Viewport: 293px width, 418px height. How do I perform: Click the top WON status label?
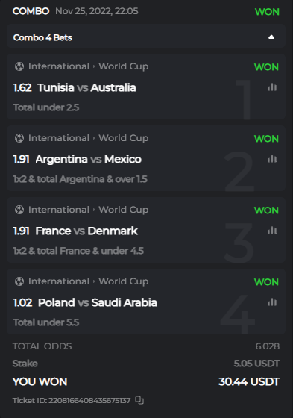tap(267, 12)
